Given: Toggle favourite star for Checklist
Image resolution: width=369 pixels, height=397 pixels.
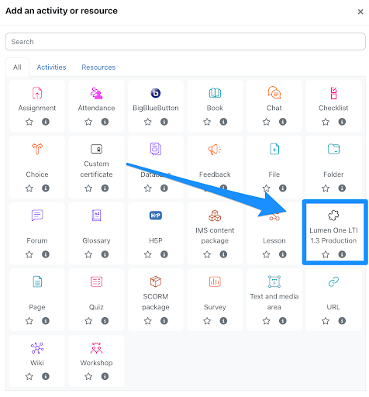Looking at the screenshot, I should tap(326, 122).
